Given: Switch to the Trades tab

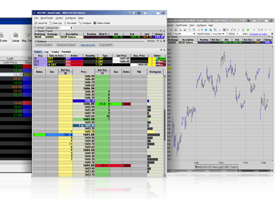Looking at the screenshot, I should [x=55, y=52].
